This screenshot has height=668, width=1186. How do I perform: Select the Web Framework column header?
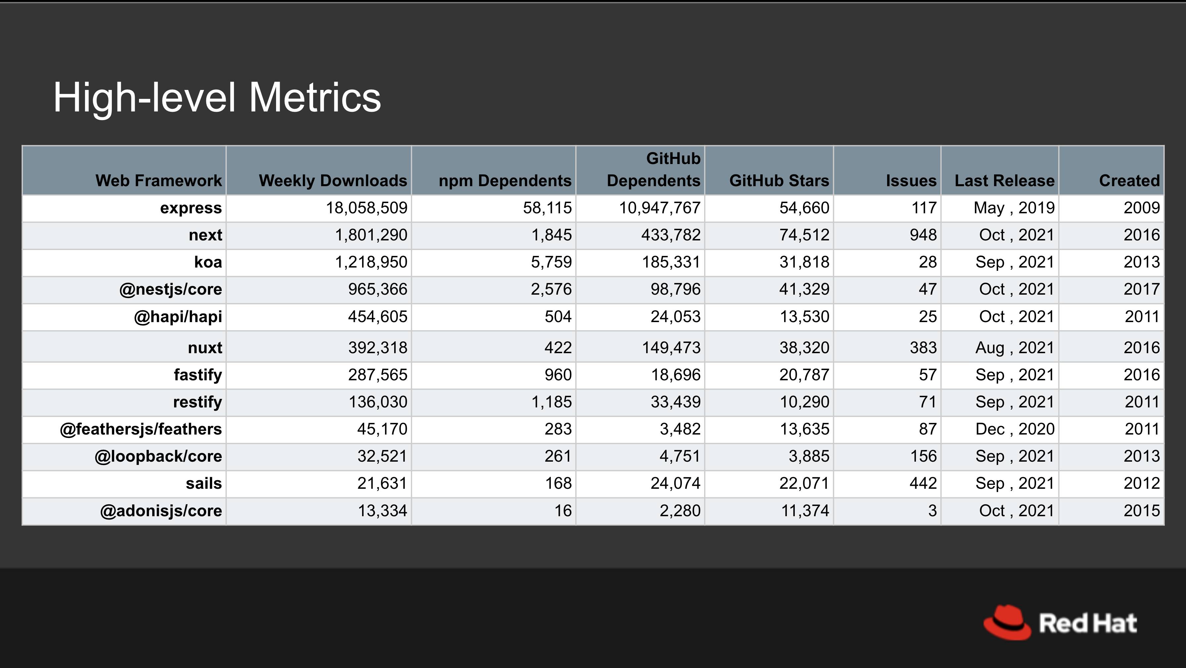[158, 180]
